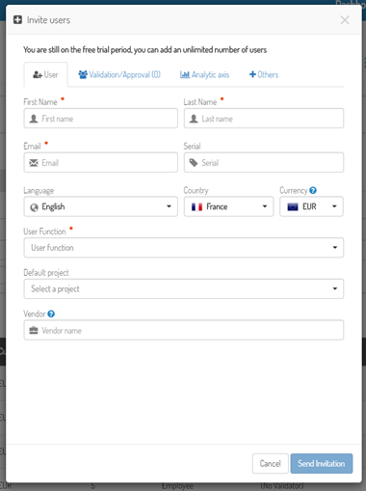
Task: Click the free trial period notice text
Action: click(x=144, y=50)
